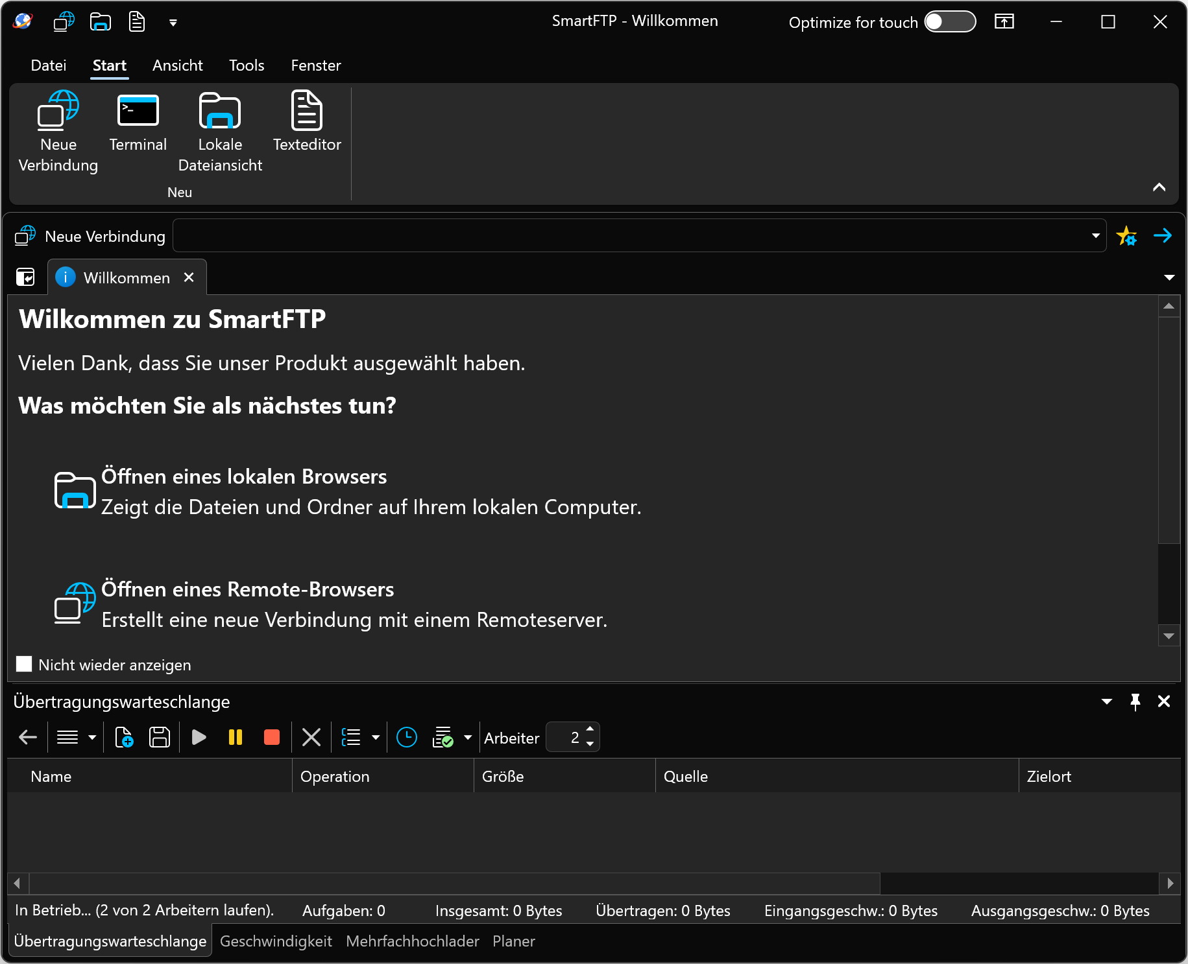Check Nicht wieder anzeigen checkbox

(x=24, y=664)
